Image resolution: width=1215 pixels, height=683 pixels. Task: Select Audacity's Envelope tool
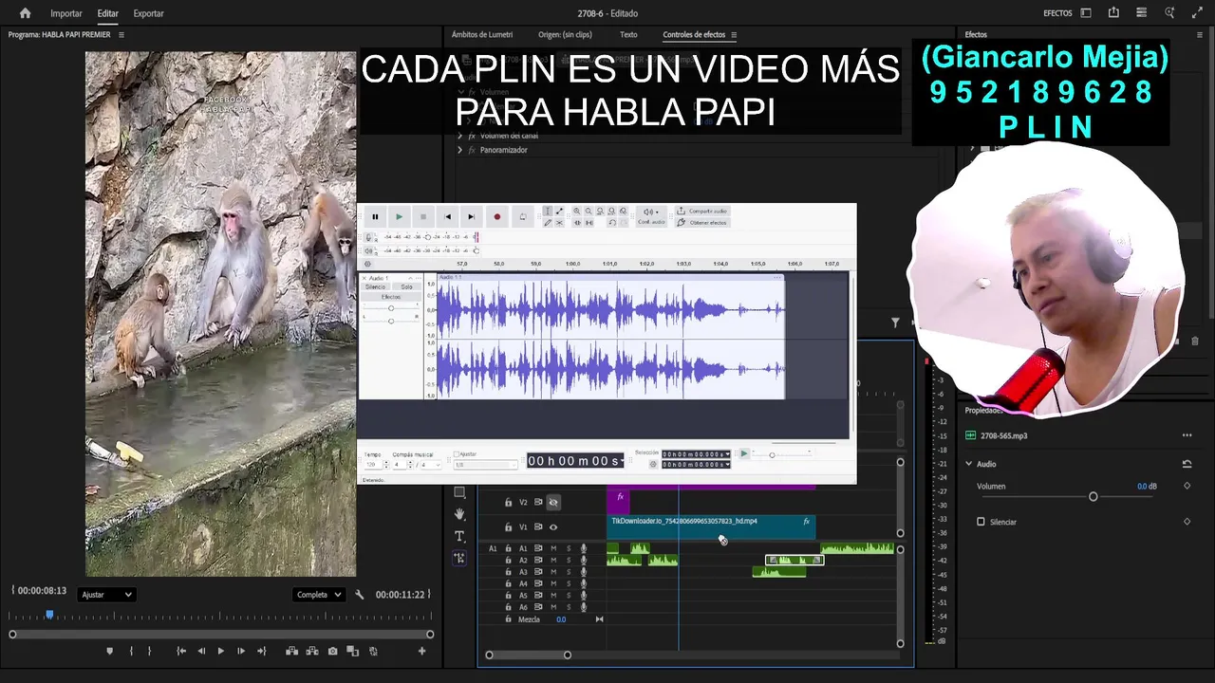558,212
